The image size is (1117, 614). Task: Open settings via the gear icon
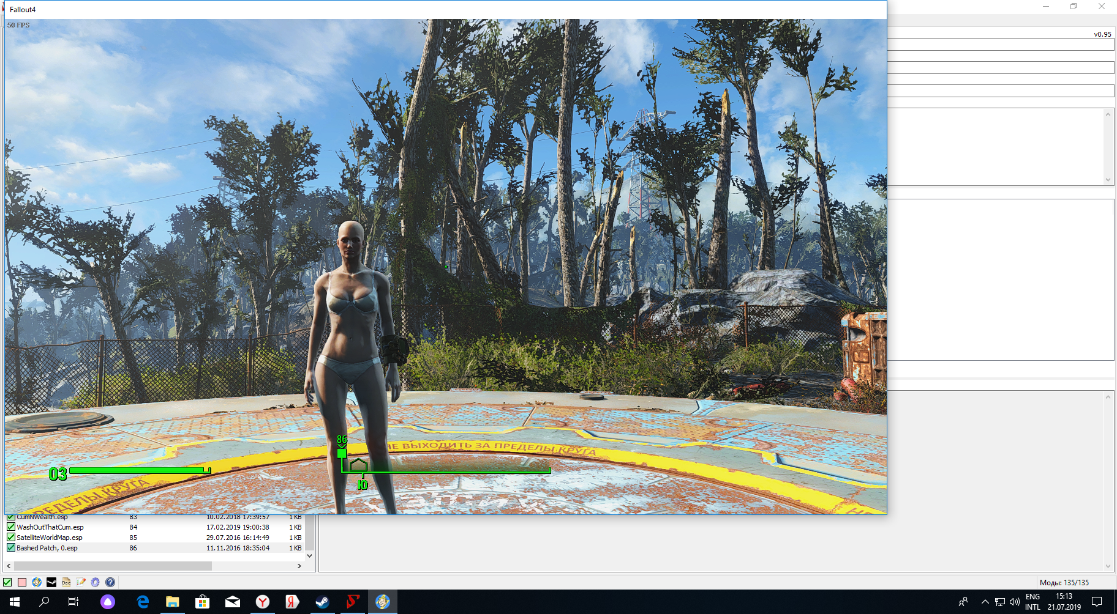click(x=96, y=582)
